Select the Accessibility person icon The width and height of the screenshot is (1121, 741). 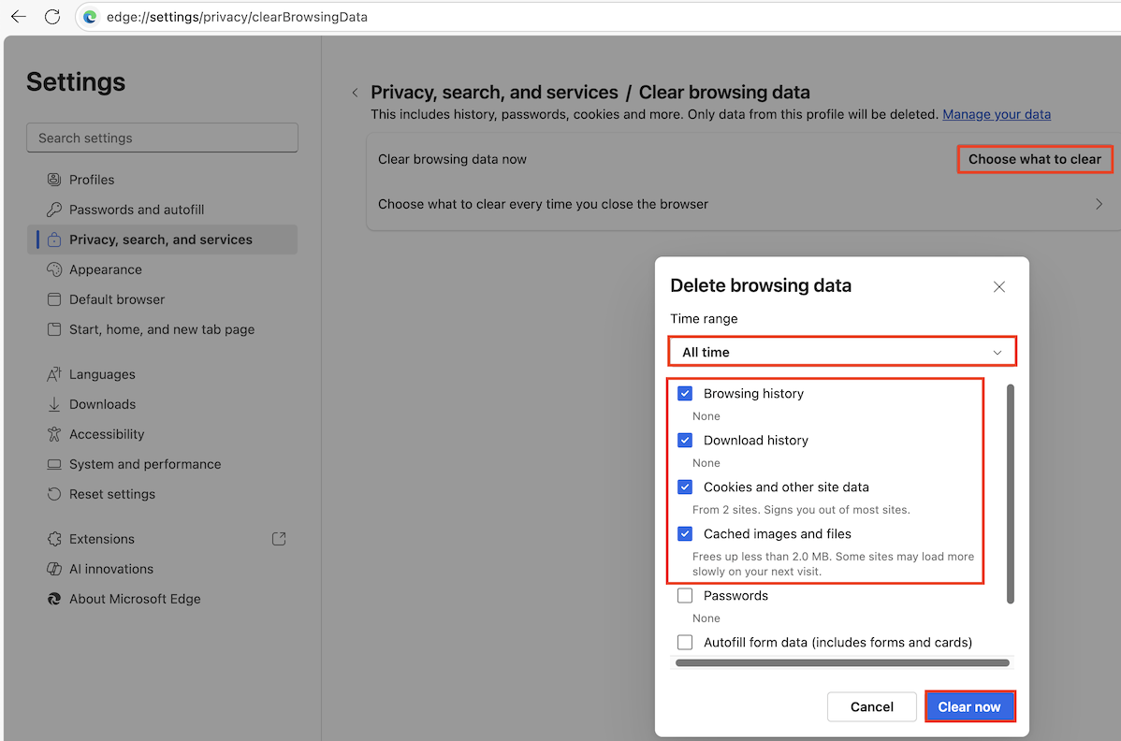click(x=51, y=434)
